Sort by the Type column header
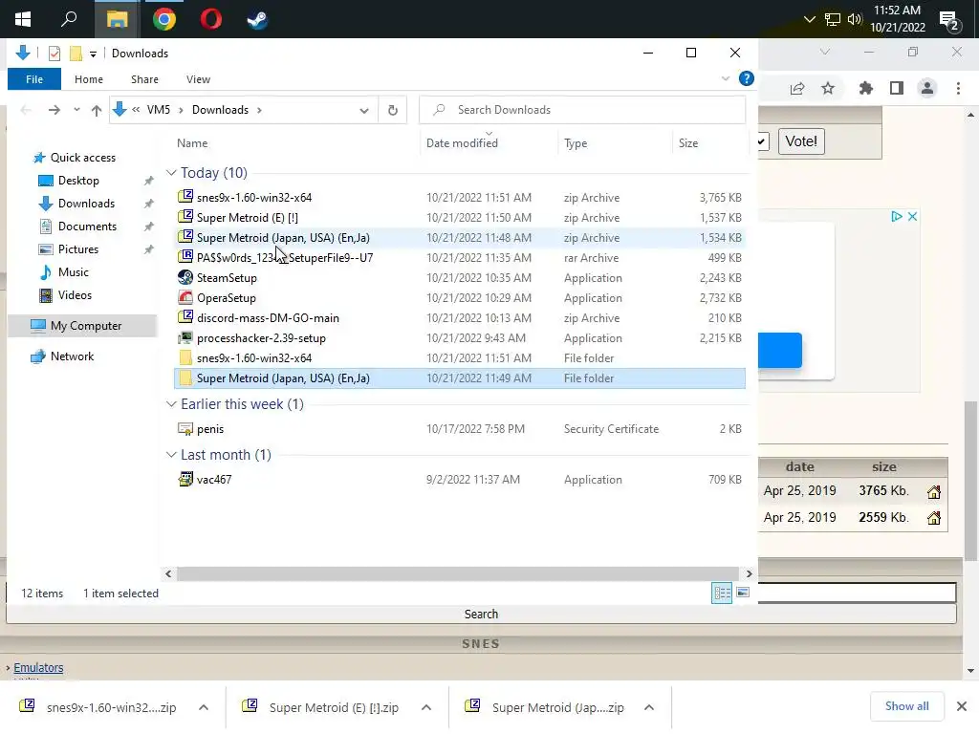Viewport: 979px width, 734px height. [x=575, y=143]
